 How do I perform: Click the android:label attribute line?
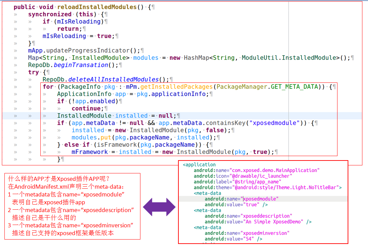237,182
